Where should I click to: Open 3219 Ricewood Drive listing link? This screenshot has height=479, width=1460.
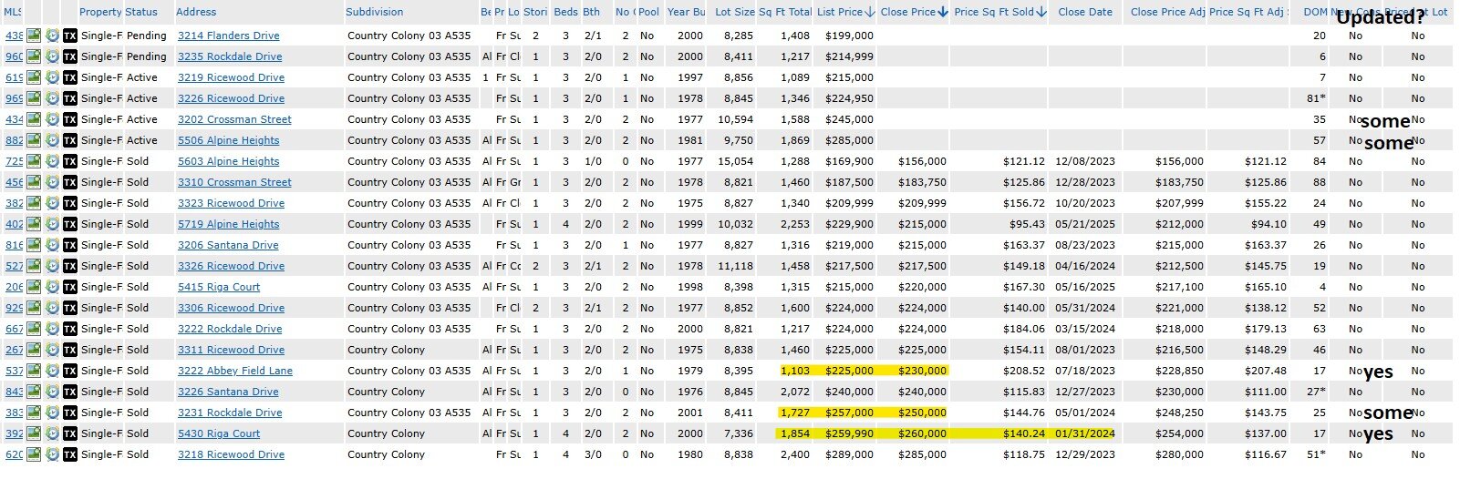click(x=231, y=77)
